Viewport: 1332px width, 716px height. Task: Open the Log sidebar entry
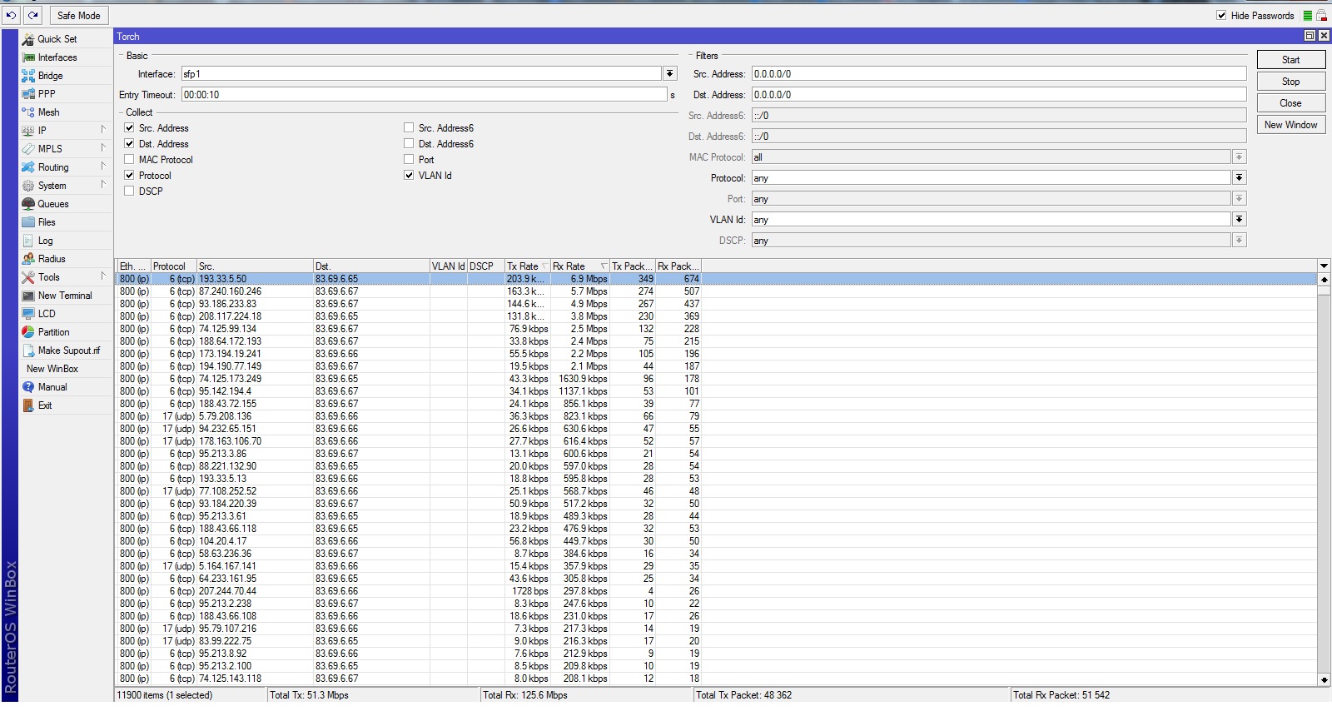click(x=45, y=241)
